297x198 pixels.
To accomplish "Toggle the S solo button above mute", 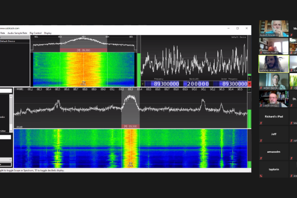I will 250,78.
